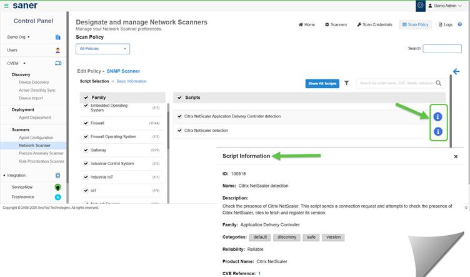Open the help question mark icon
The width and height of the screenshot is (470, 277).
(x=460, y=24)
